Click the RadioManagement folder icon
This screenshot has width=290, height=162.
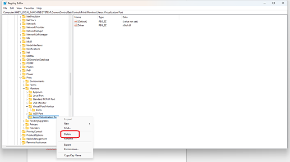pyautogui.click(x=24, y=139)
